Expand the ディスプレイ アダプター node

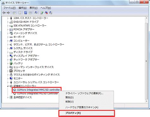8,56
